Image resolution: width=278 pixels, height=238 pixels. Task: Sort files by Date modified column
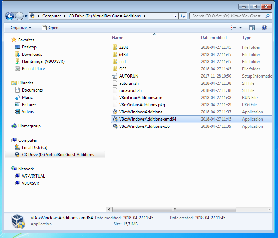(214, 38)
